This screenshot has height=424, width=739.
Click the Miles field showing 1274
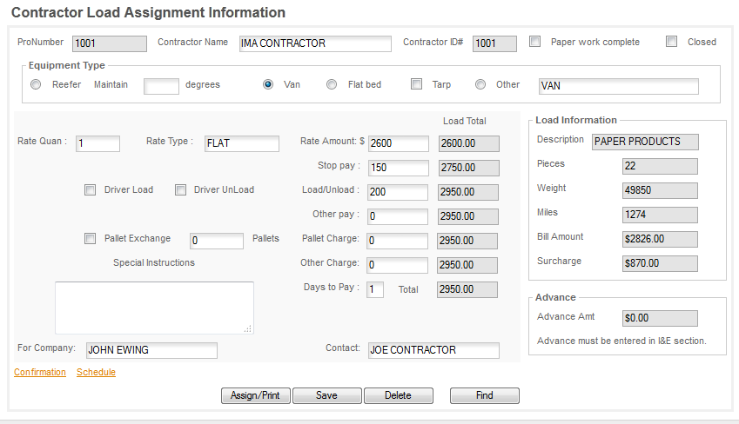tap(661, 215)
